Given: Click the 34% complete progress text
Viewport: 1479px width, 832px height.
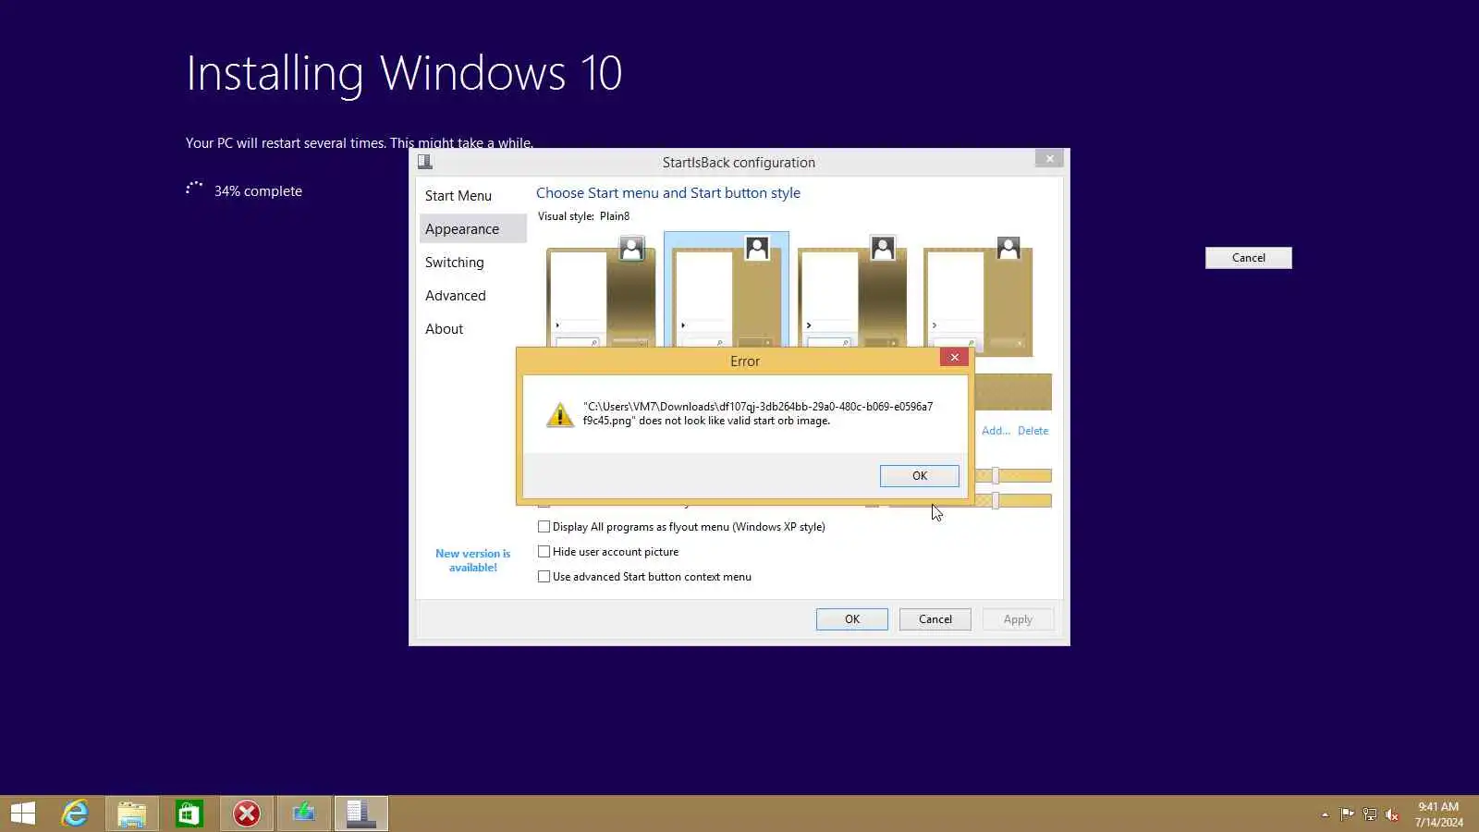Looking at the screenshot, I should [258, 191].
